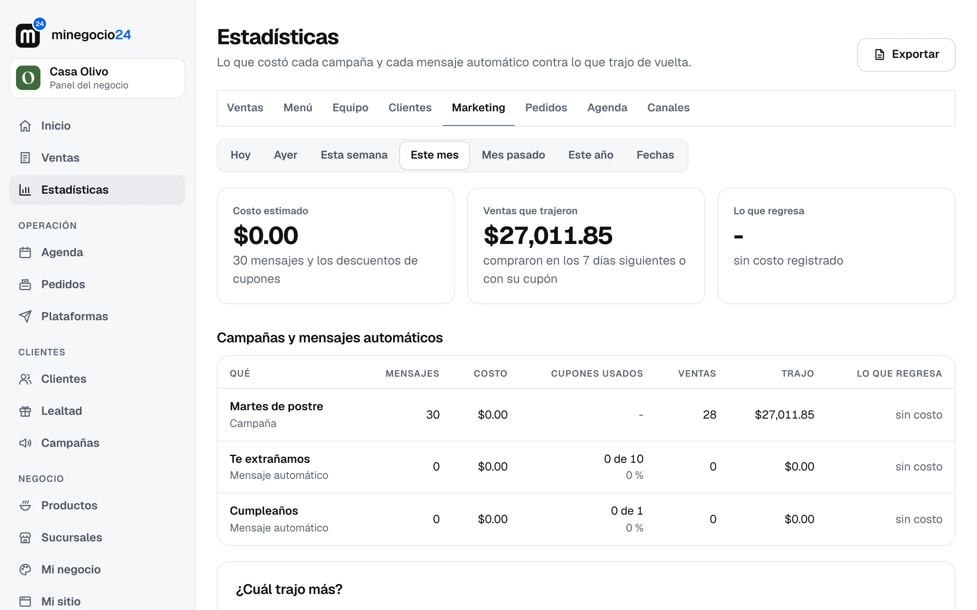Go to Ventas in the sidebar

[97, 158]
